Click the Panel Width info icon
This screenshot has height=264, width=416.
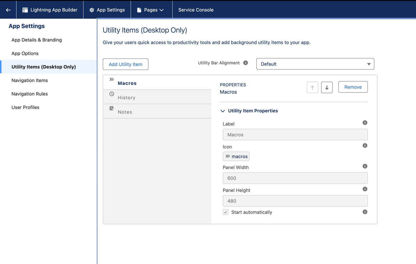(x=365, y=166)
